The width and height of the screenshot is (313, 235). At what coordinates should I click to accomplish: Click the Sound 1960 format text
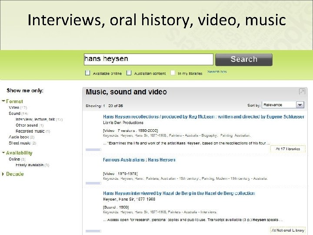pyautogui.click(x=116, y=207)
